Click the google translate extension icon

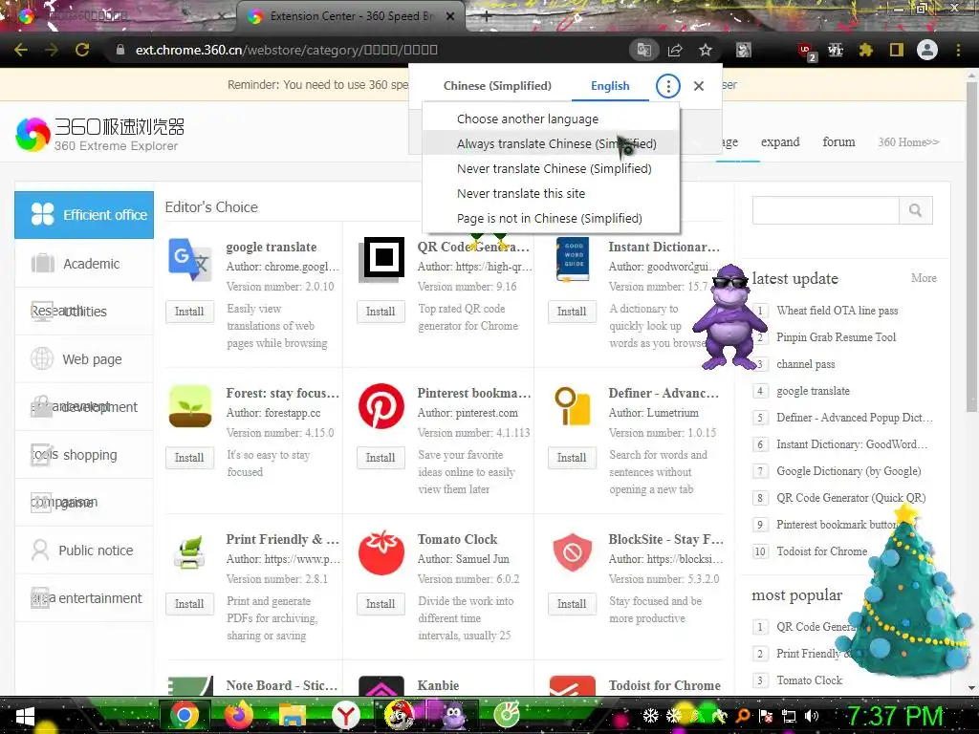point(190,260)
